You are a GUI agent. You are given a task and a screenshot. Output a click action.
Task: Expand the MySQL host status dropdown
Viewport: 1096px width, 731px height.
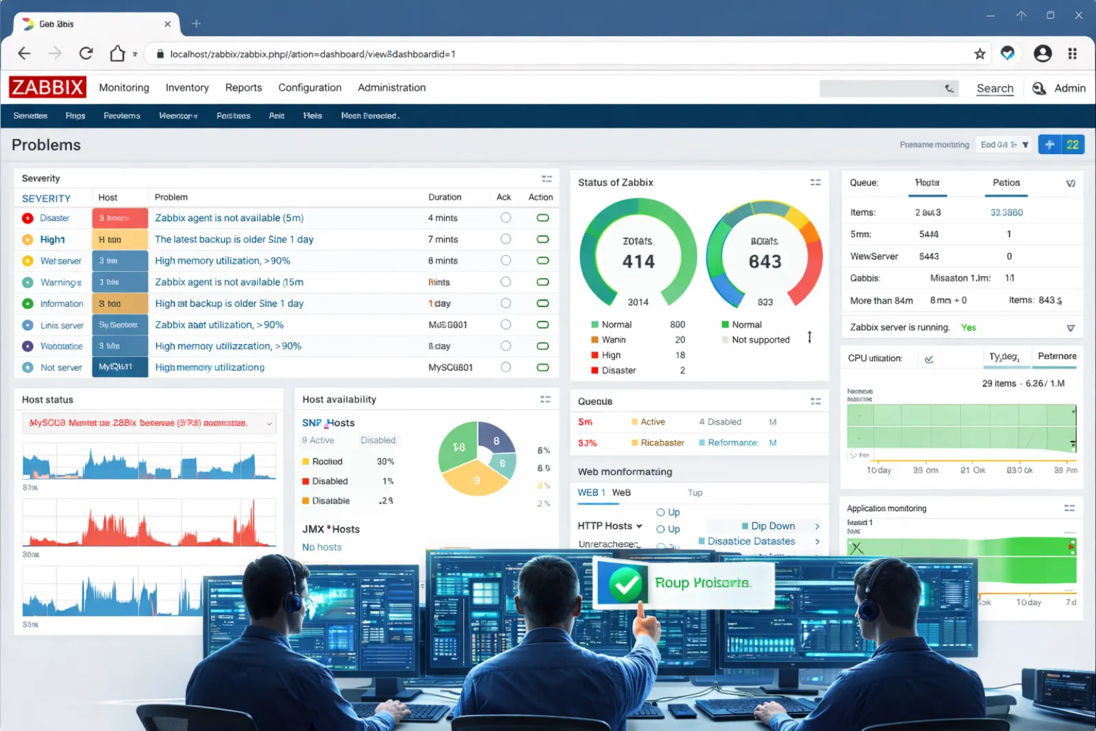click(269, 423)
